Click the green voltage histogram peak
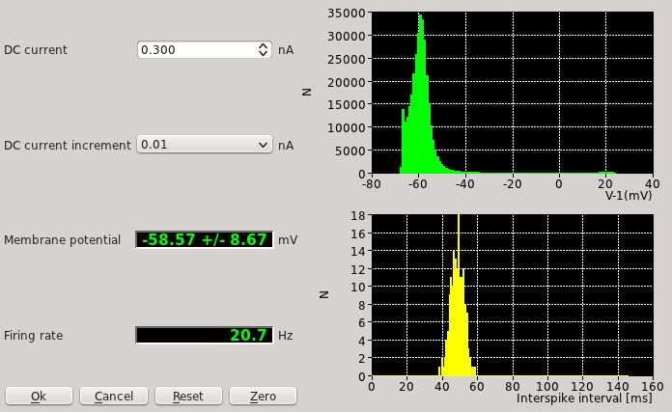 pos(421,19)
